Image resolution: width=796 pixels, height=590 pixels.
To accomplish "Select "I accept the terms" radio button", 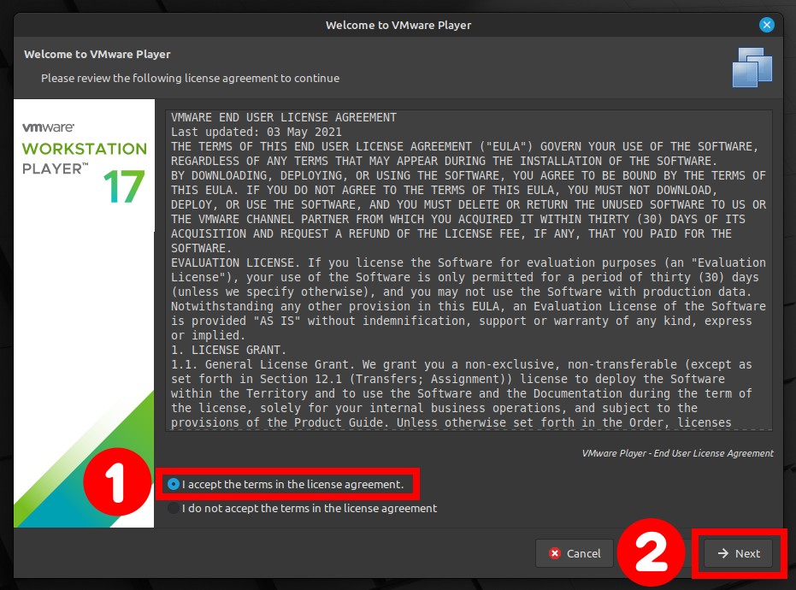I will pyautogui.click(x=174, y=484).
